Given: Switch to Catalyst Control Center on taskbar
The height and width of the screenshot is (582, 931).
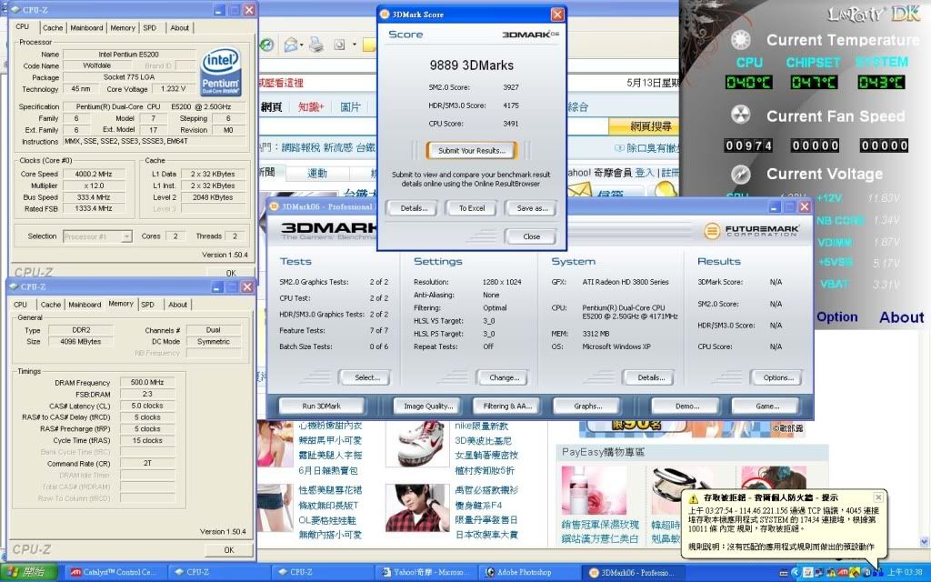Looking at the screenshot, I should pos(114,573).
